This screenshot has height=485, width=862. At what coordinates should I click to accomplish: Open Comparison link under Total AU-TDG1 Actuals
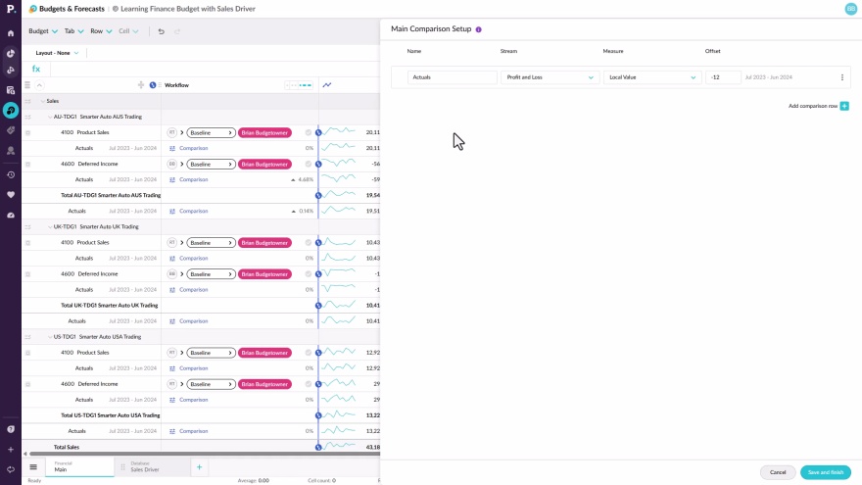coord(194,212)
